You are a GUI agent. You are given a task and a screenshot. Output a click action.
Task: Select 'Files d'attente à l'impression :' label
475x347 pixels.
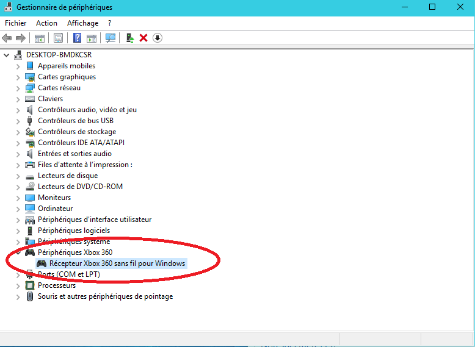tap(85, 165)
